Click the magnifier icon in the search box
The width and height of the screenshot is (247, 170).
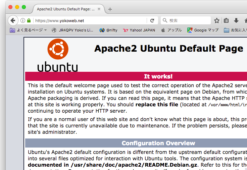(165, 20)
